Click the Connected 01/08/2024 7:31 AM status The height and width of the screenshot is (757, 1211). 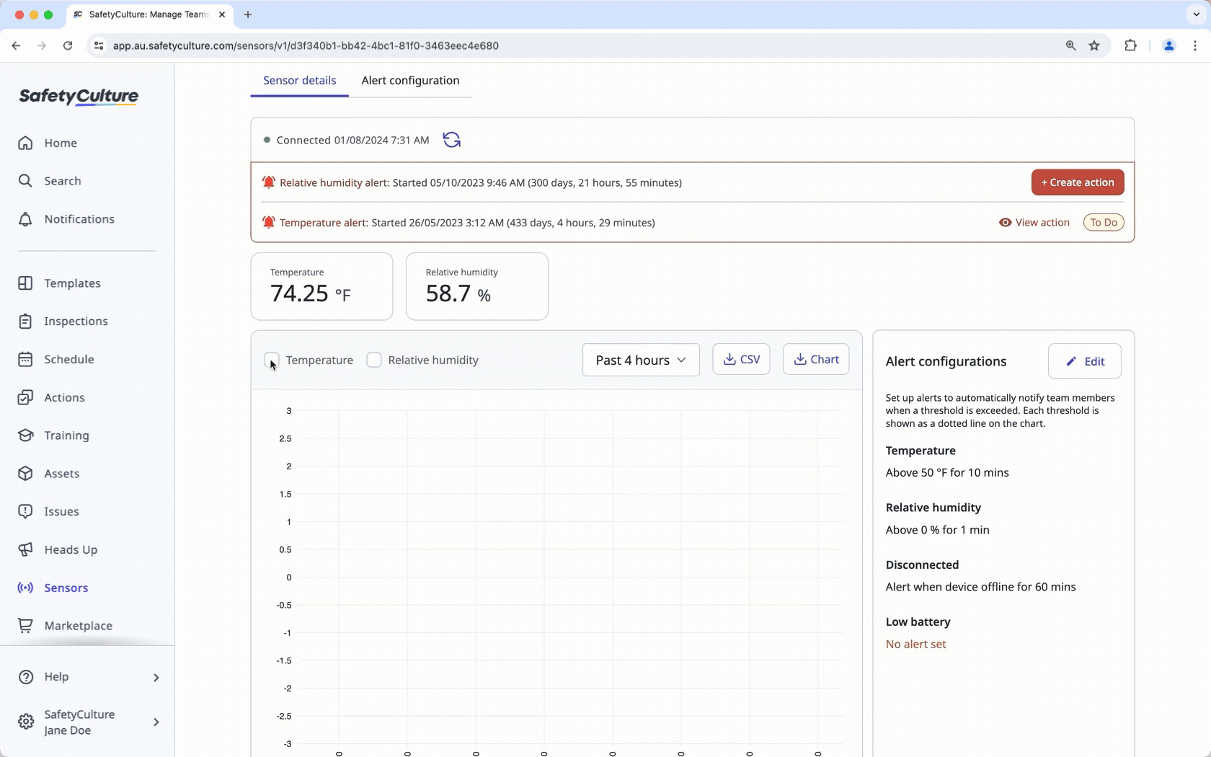tap(347, 140)
